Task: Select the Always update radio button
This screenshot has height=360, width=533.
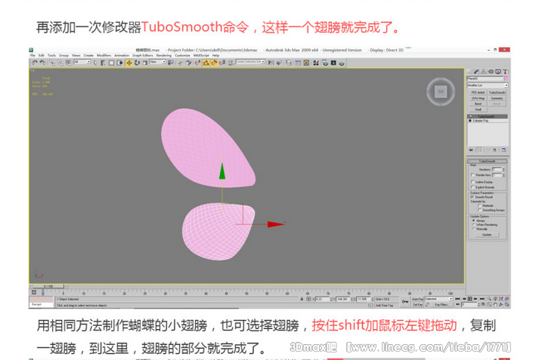Action: point(473,220)
